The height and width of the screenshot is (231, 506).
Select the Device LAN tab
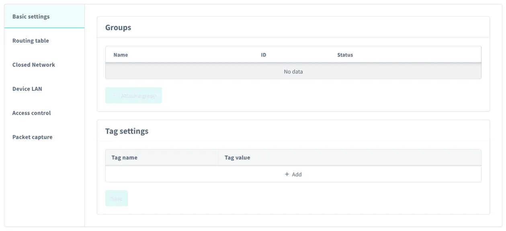point(44,89)
